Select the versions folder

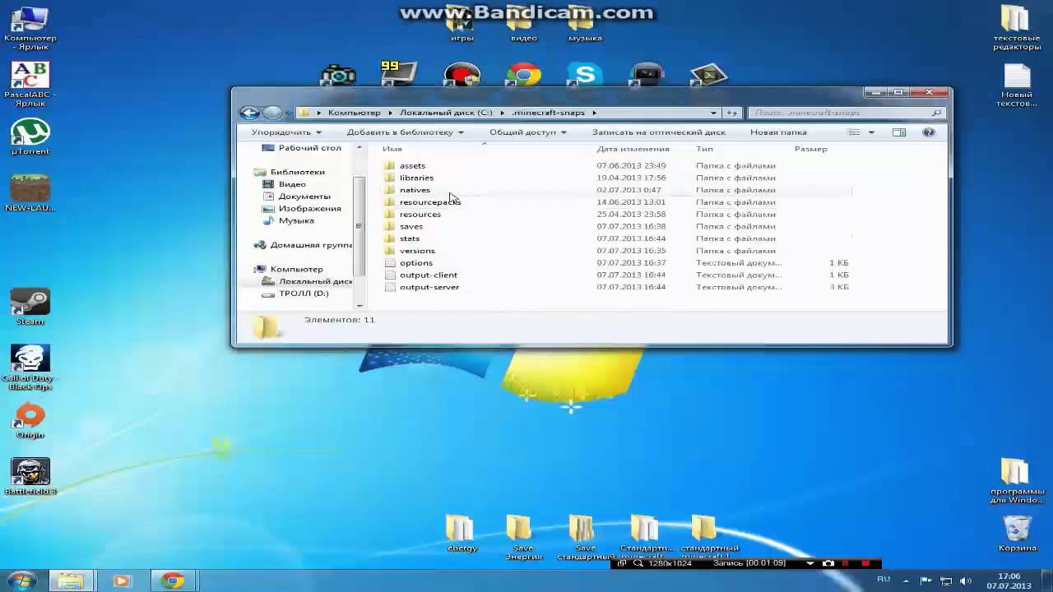(410, 251)
